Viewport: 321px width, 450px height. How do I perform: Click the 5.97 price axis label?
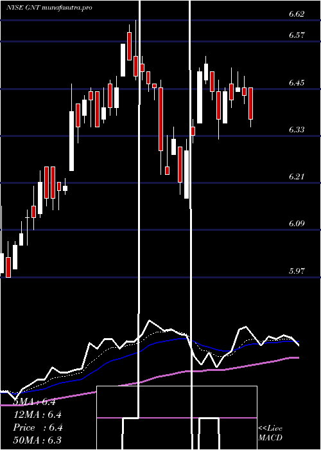297,271
